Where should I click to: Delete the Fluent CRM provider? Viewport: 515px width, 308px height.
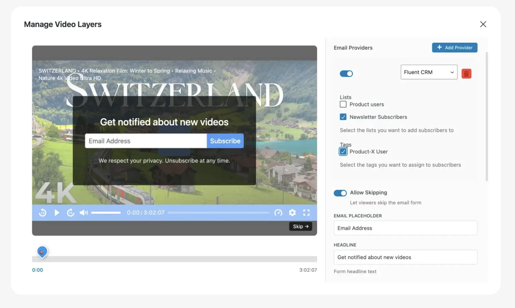click(x=466, y=73)
